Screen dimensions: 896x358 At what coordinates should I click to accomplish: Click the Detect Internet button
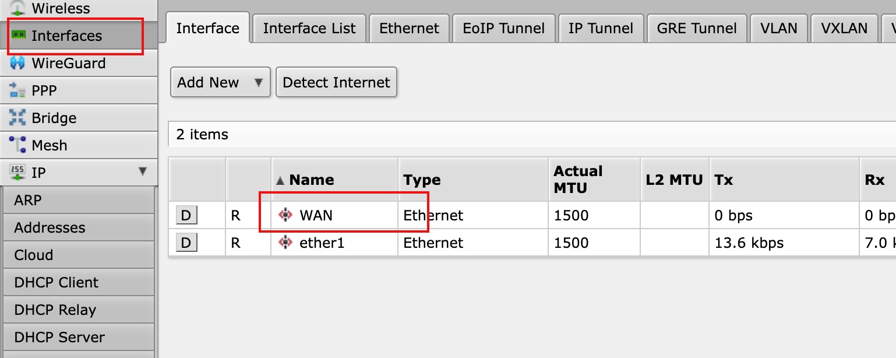336,82
